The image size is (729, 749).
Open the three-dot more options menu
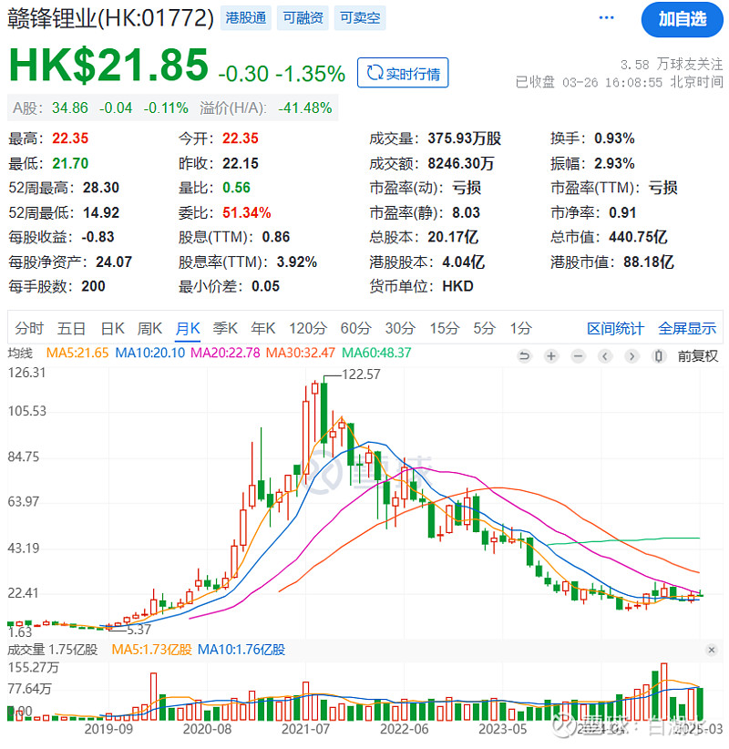tap(606, 17)
